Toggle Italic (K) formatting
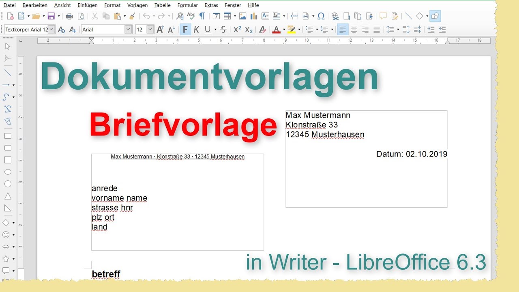The width and height of the screenshot is (519, 292). 197,30
